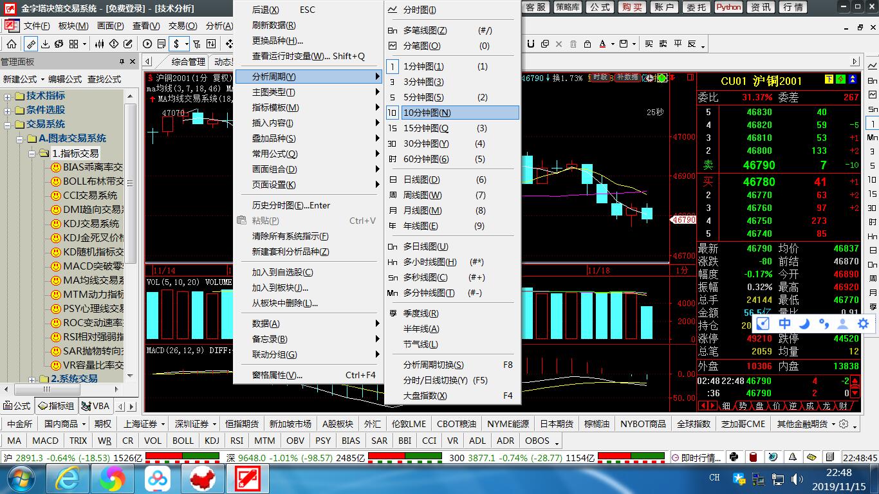The width and height of the screenshot is (879, 494).
Task: Expand the 2.系统交易 tree node
Action: pos(32,379)
